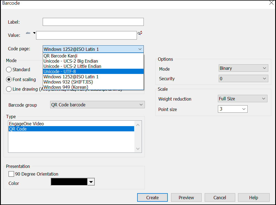Open the Point size dropdown
276x205 pixels.
point(244,109)
